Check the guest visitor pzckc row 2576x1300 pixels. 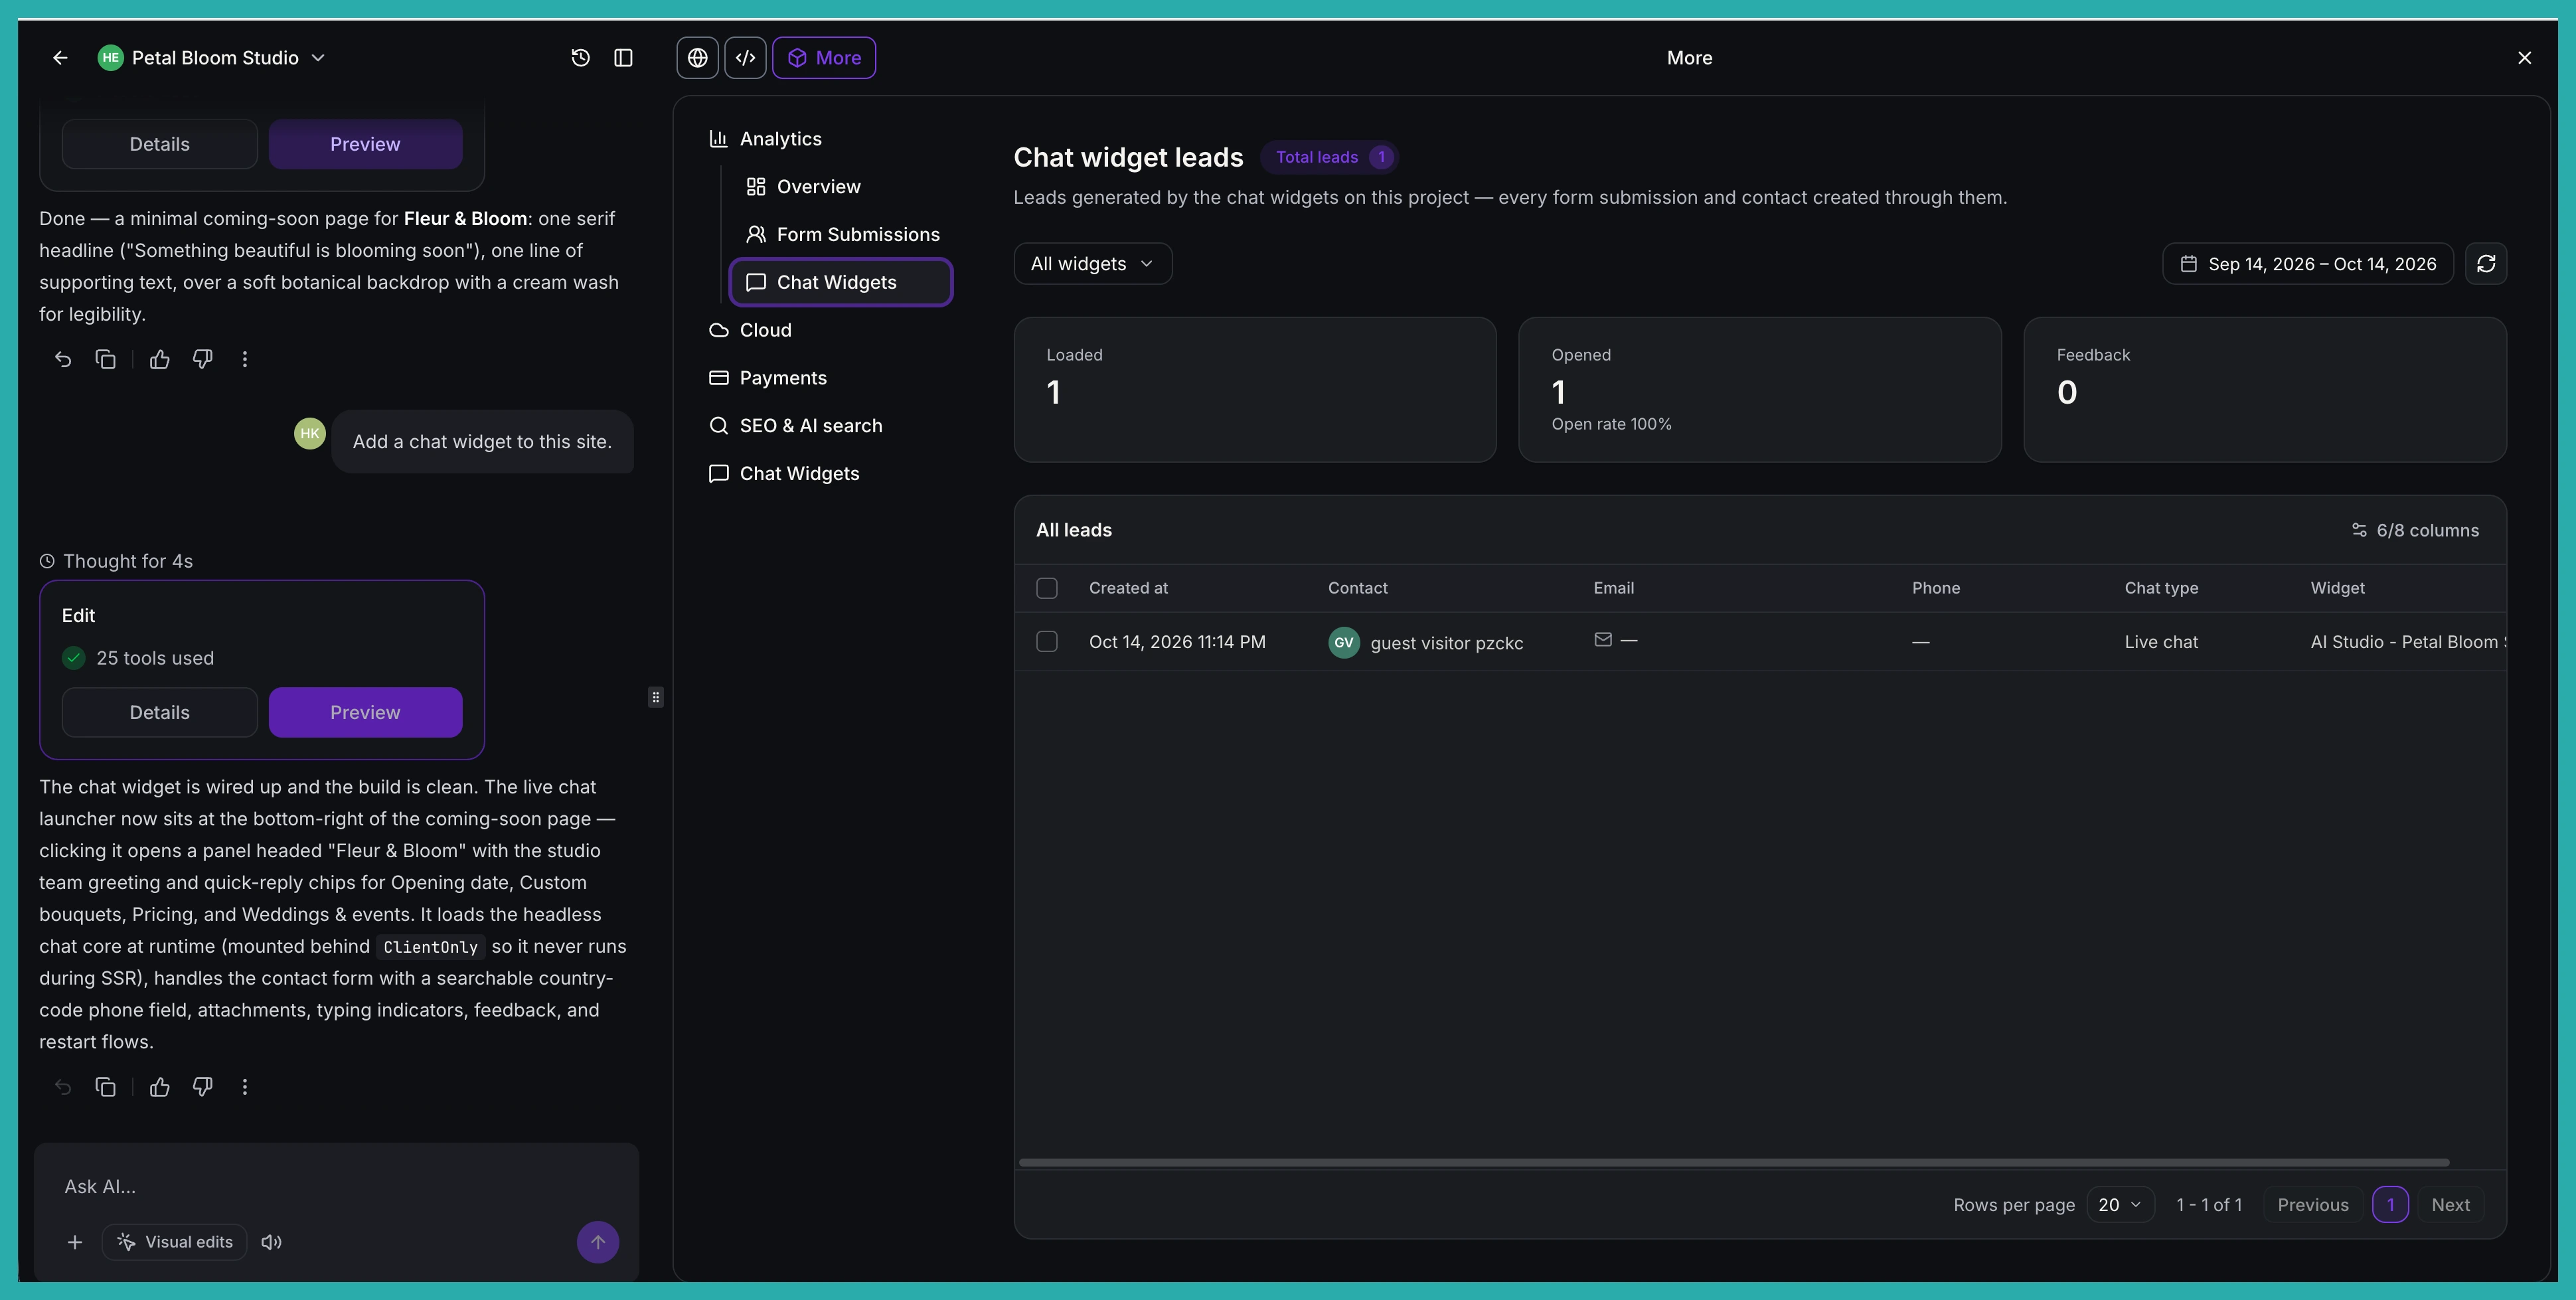(1047, 641)
